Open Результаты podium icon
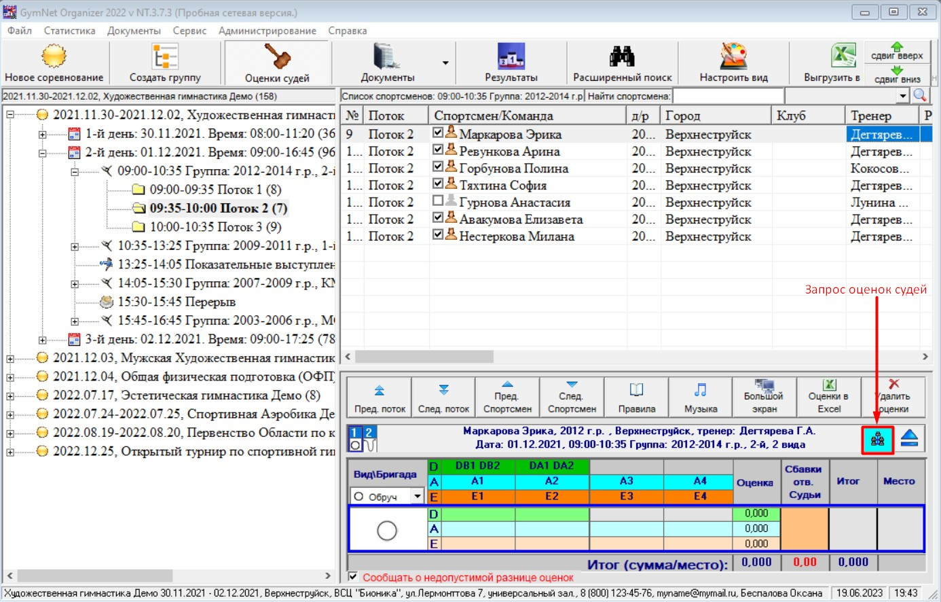 click(x=511, y=57)
